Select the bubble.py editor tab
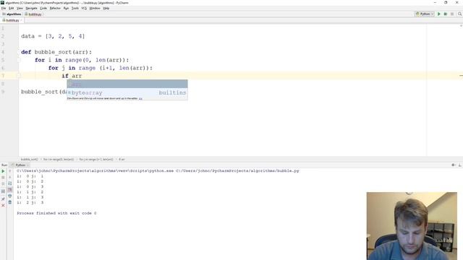This screenshot has width=463, height=260. [x=11, y=20]
